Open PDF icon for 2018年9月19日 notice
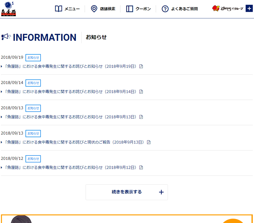The height and width of the screenshot is (223, 254). pos(141,66)
